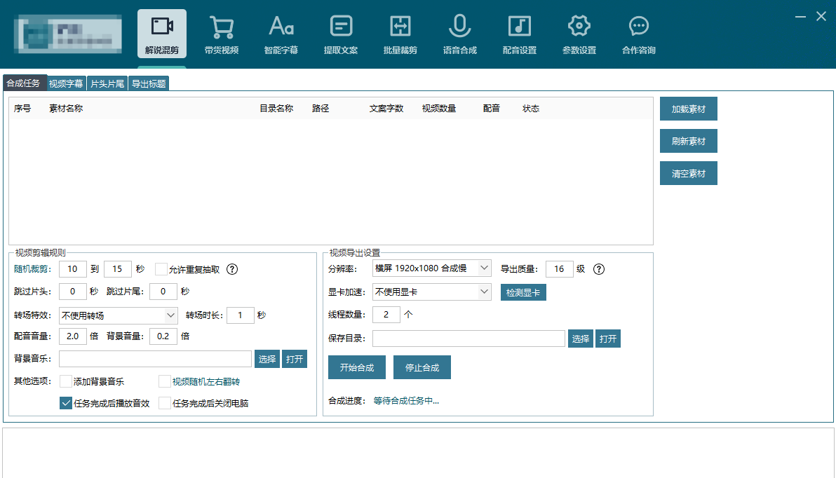The height and width of the screenshot is (478, 836).
Task: Open the 语音合成 microphone icon
Action: 460,28
